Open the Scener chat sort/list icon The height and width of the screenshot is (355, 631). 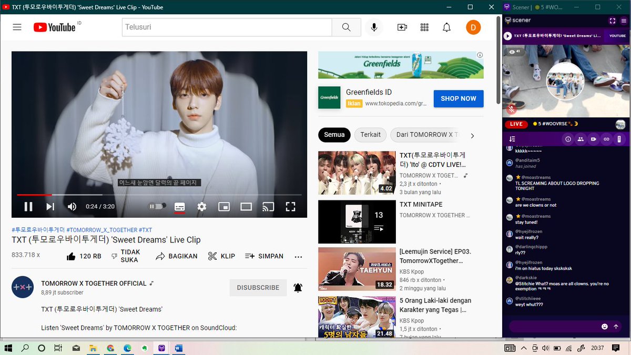tap(513, 139)
